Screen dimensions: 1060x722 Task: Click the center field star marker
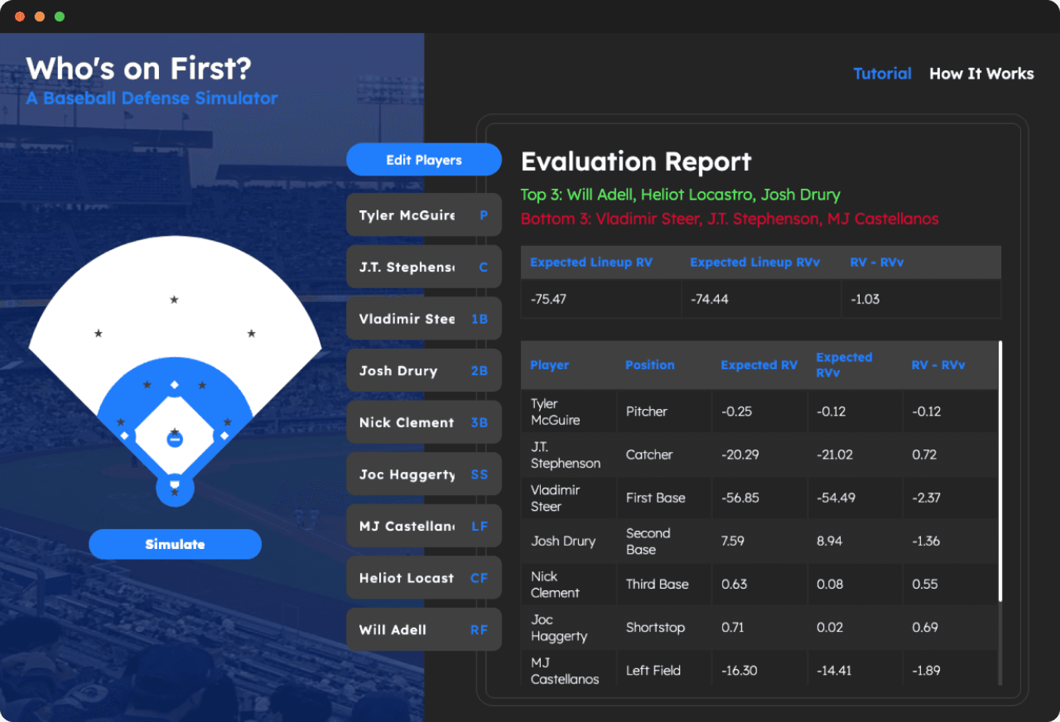(174, 299)
